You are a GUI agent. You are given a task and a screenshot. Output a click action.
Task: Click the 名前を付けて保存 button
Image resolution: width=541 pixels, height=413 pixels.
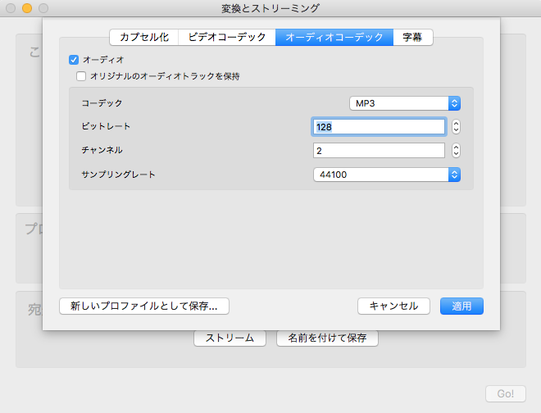(327, 338)
